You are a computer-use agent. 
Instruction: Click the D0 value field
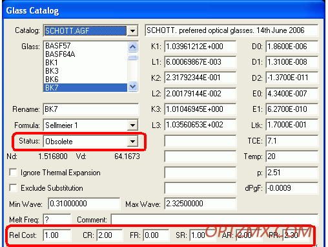click(292, 47)
